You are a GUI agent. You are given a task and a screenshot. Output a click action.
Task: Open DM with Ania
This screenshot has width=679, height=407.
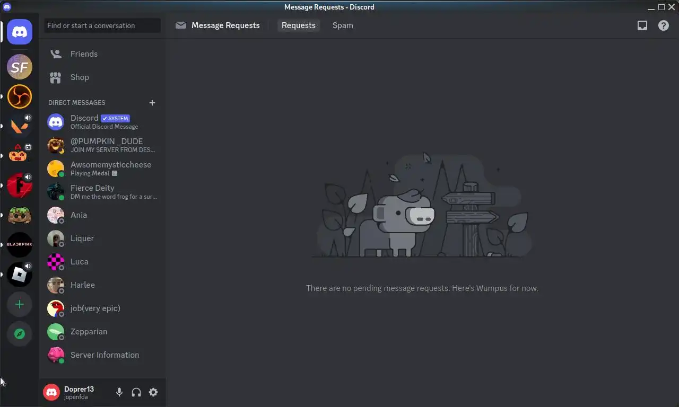(102, 215)
